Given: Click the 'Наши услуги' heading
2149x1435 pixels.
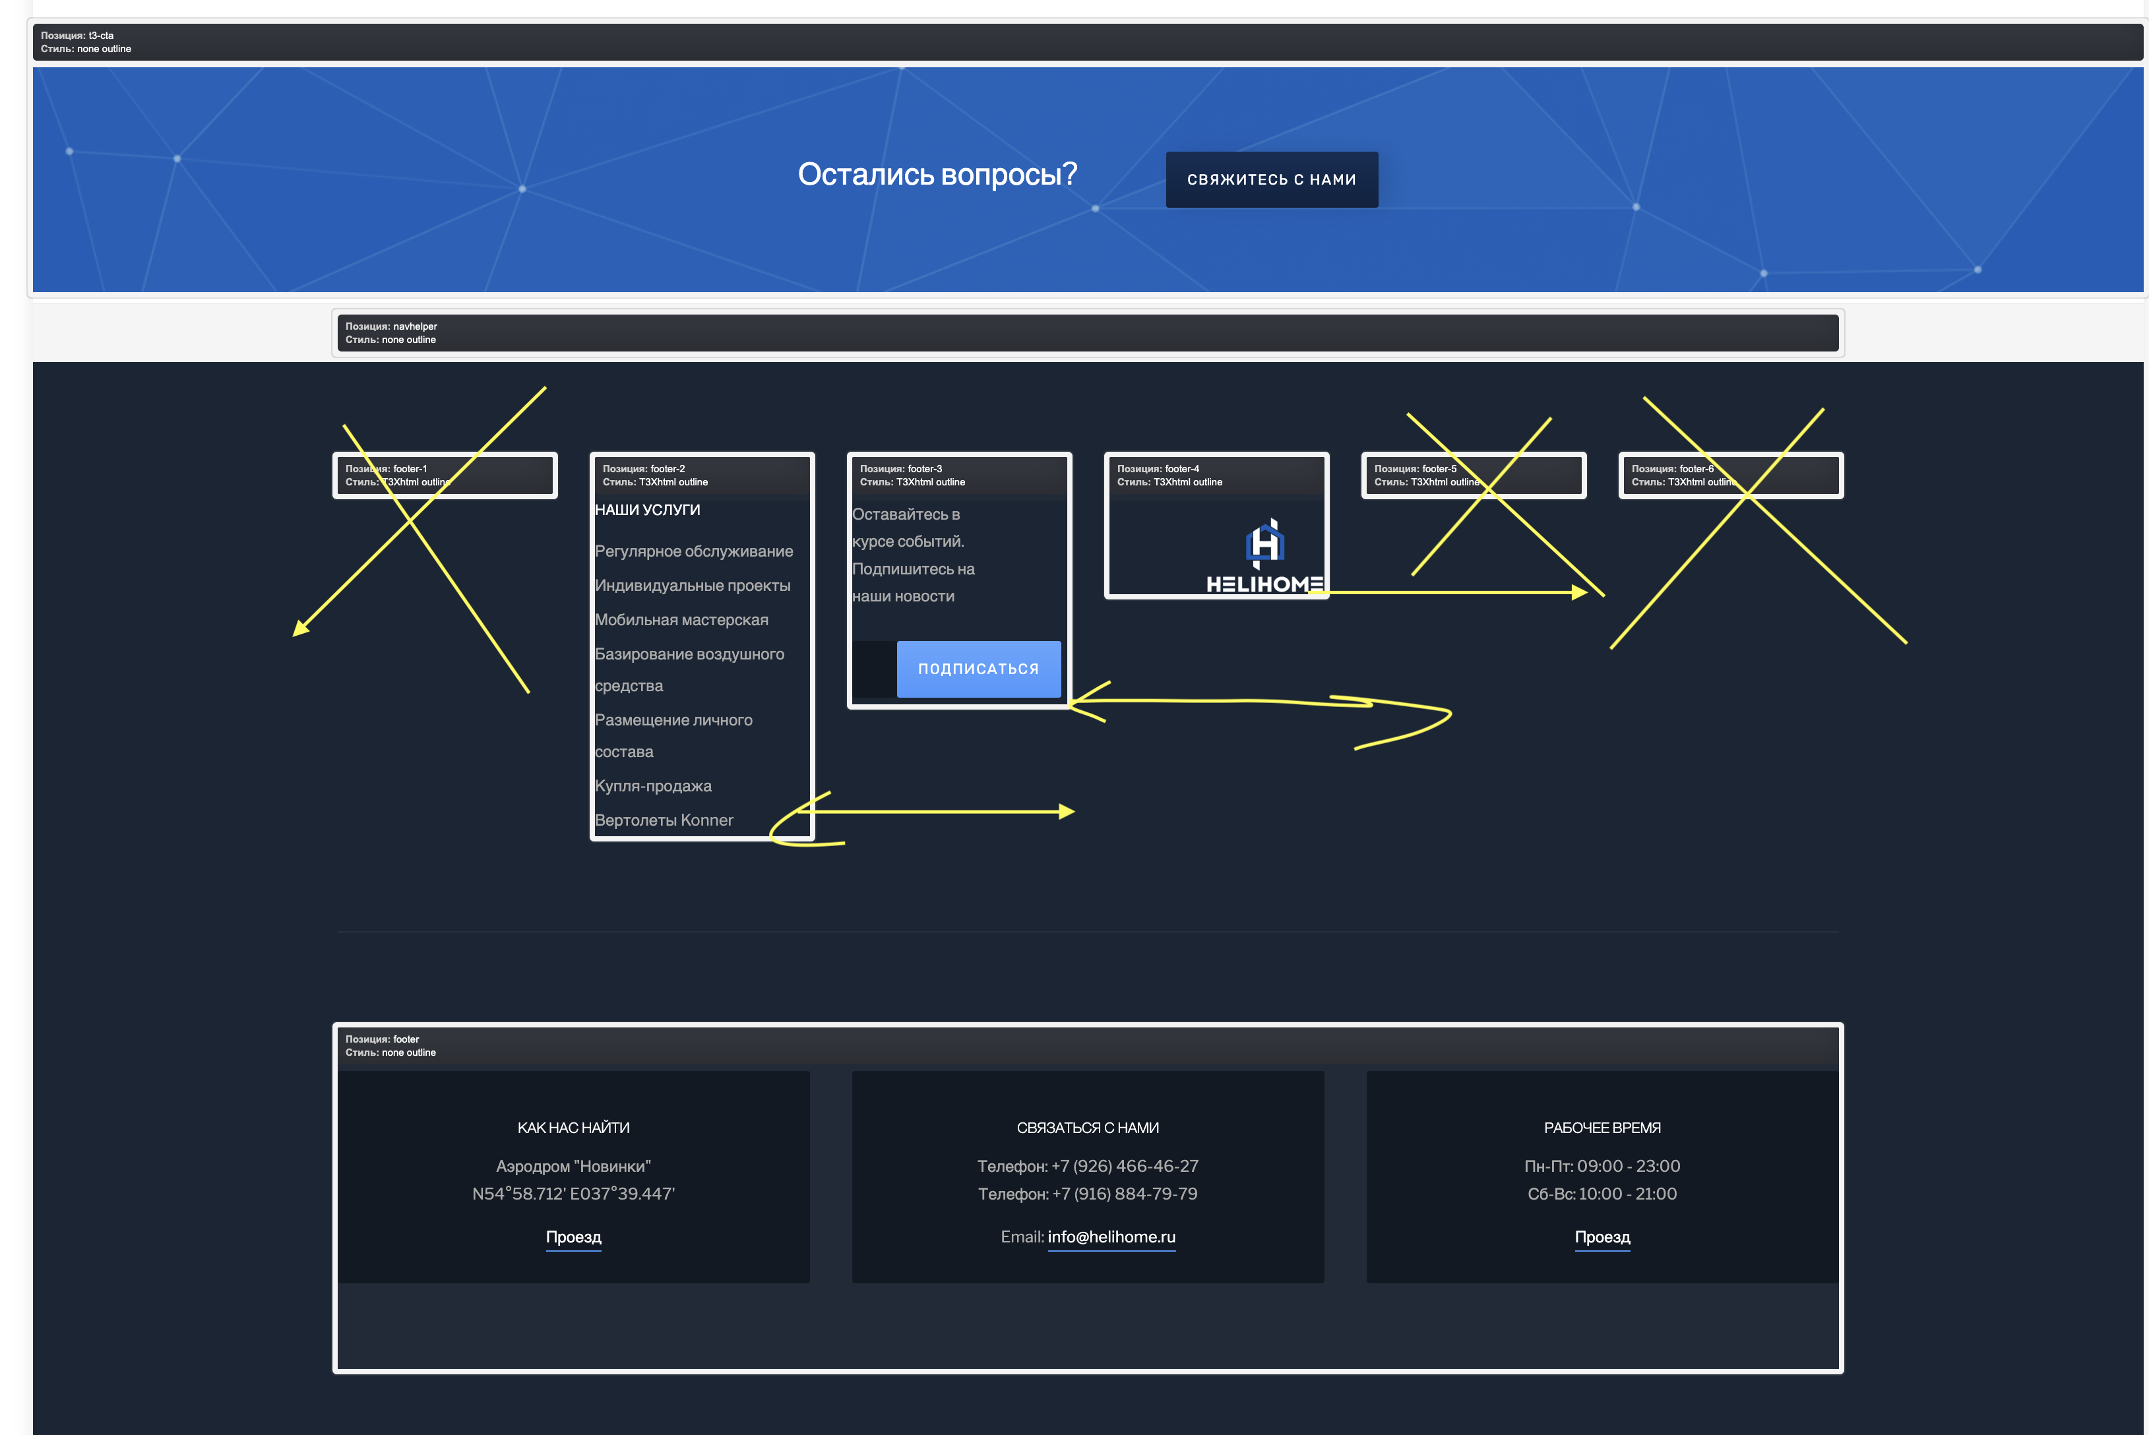Looking at the screenshot, I should [x=647, y=510].
